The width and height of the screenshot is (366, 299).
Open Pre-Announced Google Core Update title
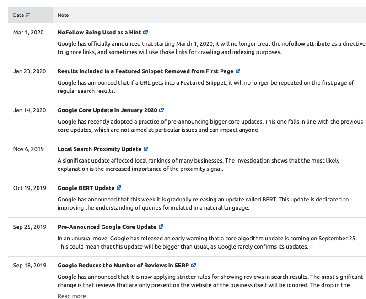coord(107,227)
